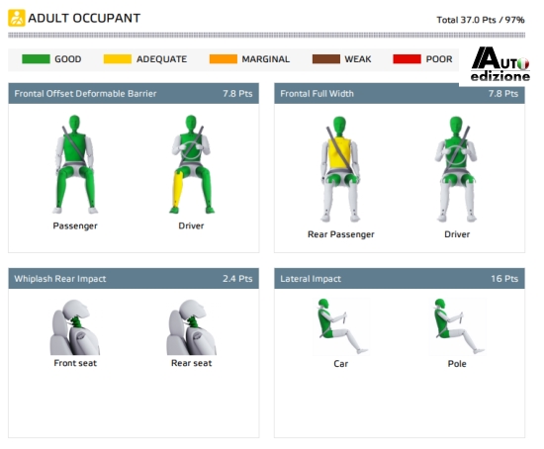Click the Lateral Impact Car dummy figure
Image resolution: width=544 pixels, height=449 pixels.
click(x=341, y=326)
